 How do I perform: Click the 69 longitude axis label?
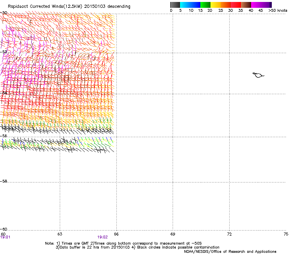tap(173, 234)
